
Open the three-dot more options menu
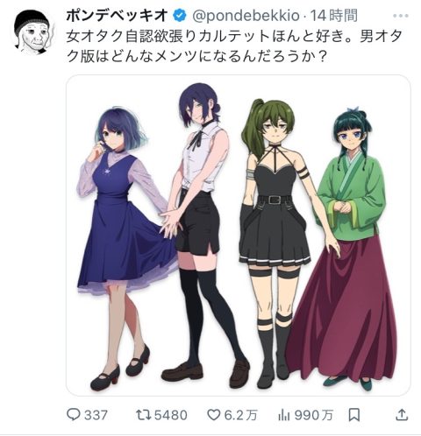click(401, 16)
